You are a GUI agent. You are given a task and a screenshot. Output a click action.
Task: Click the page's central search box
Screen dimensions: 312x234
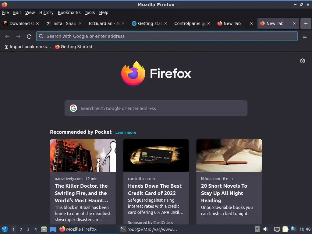(156, 108)
